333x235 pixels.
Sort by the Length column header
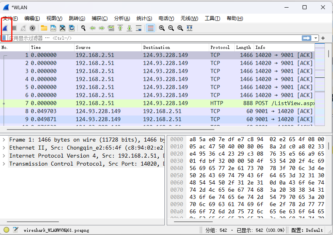244,47
